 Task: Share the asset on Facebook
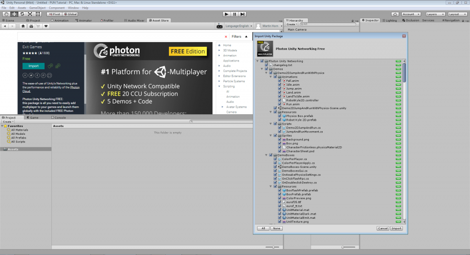[37, 76]
